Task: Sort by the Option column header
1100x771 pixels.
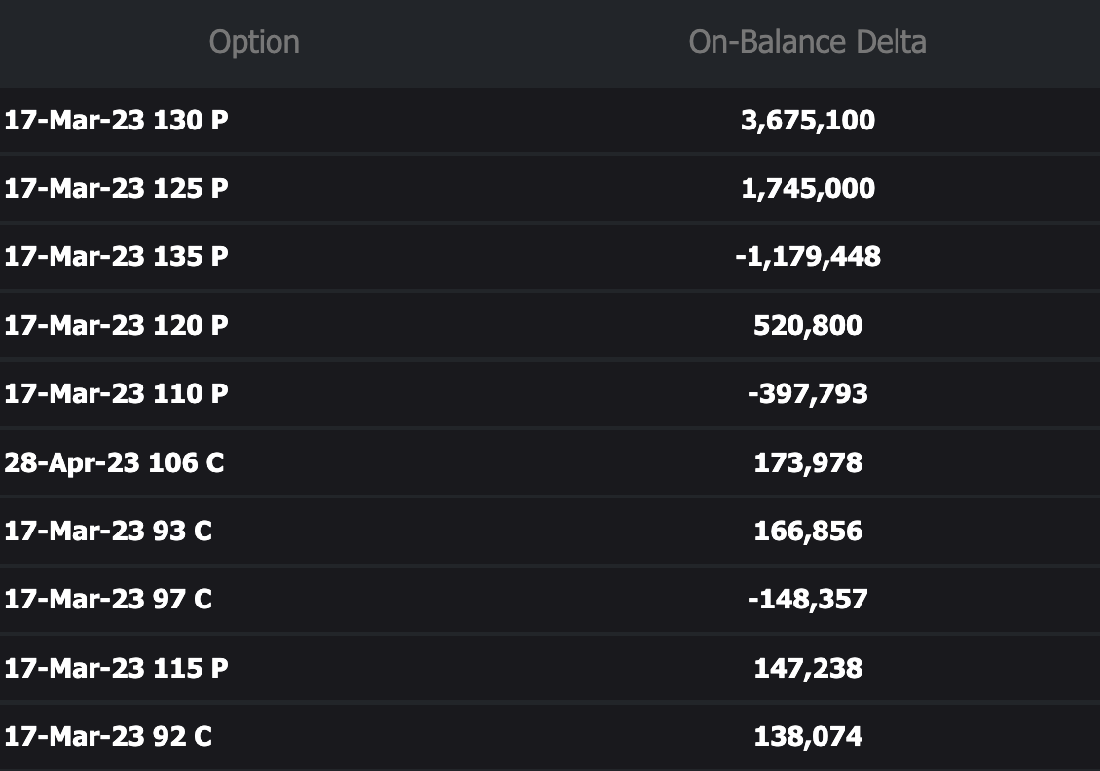Action: [x=254, y=42]
